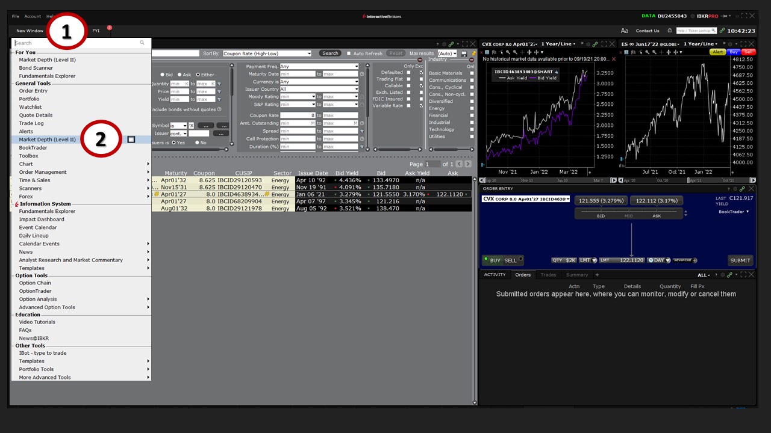Click the save icon in bond scanner toolbar
This screenshot has height=433, width=771.
pyautogui.click(x=464, y=54)
